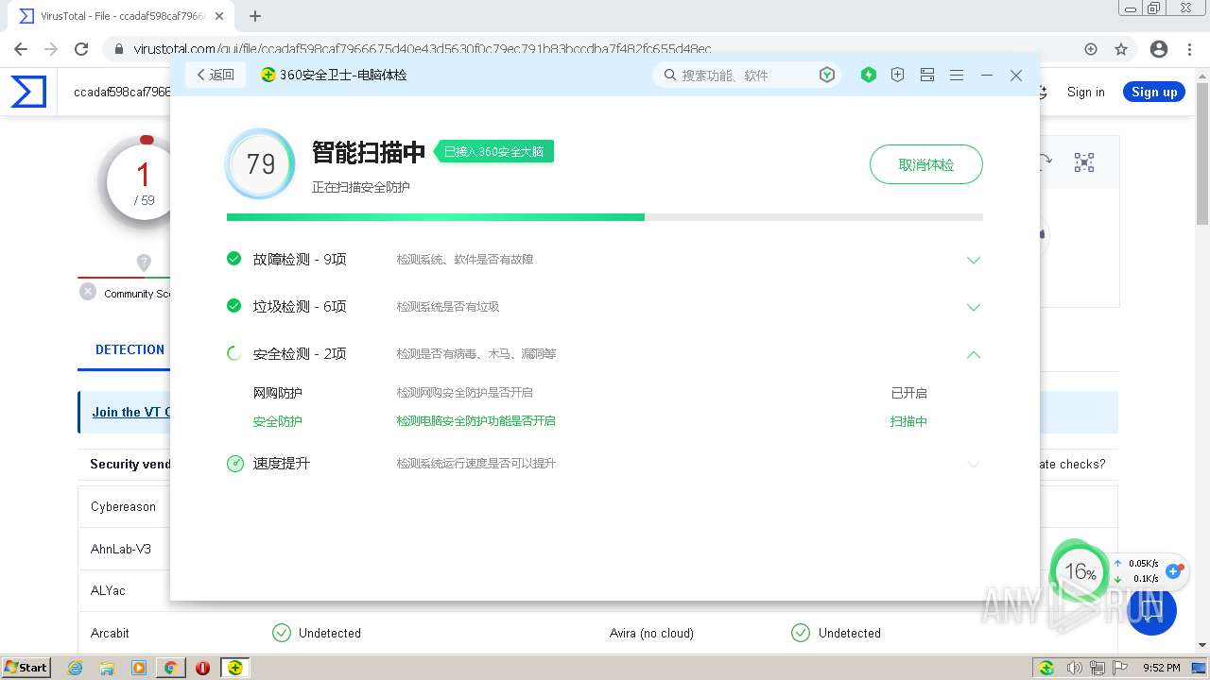
Task: Select the 垃圾检测 - 6项 row label
Action: pyautogui.click(x=300, y=306)
